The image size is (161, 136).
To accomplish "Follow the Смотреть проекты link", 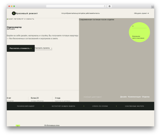I will click(x=43, y=48).
